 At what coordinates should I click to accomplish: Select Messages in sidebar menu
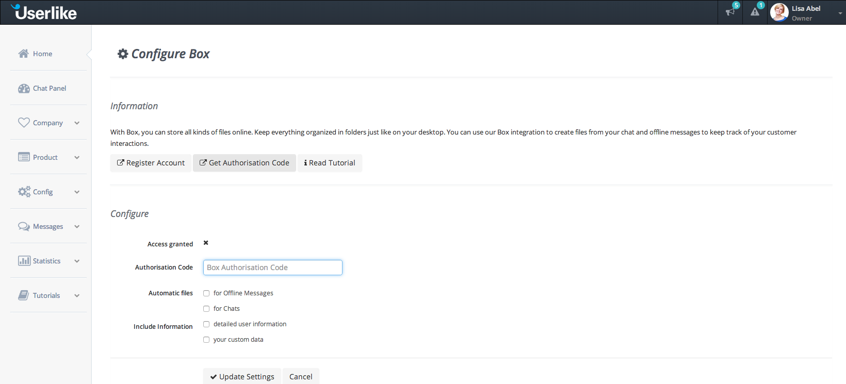[x=48, y=226]
